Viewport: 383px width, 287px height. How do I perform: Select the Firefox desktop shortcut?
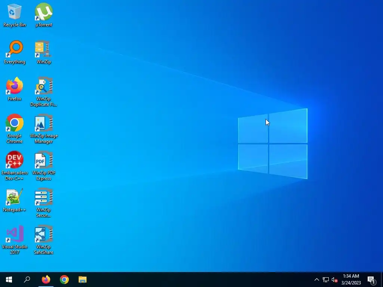coord(15,89)
